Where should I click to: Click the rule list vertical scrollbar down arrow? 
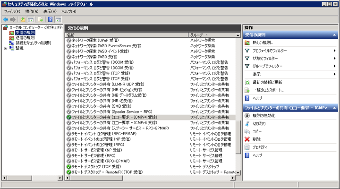(x=238, y=173)
